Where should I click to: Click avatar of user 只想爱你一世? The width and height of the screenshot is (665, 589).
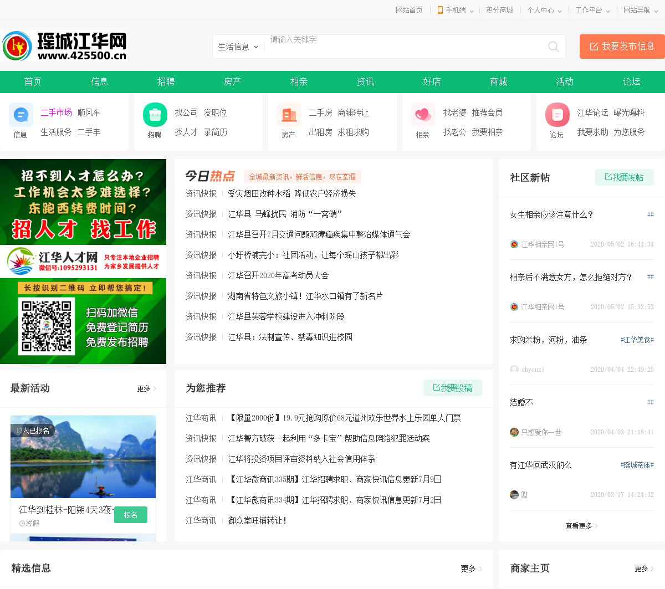pyautogui.click(x=514, y=432)
